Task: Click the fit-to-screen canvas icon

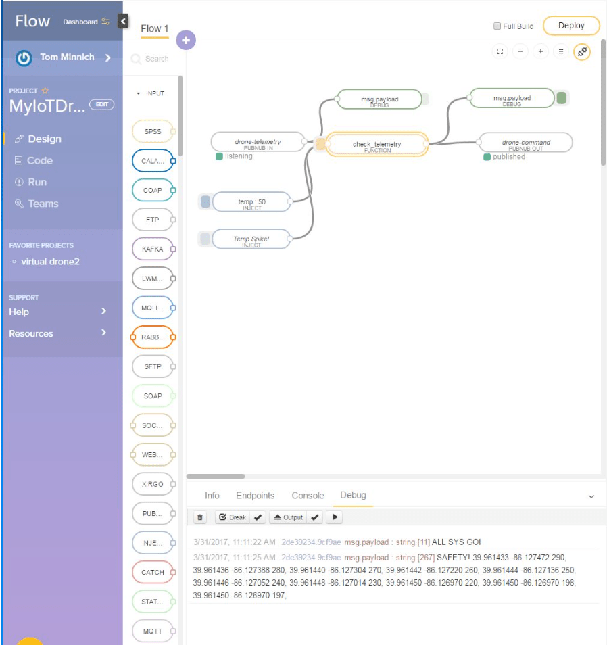Action: (x=500, y=51)
